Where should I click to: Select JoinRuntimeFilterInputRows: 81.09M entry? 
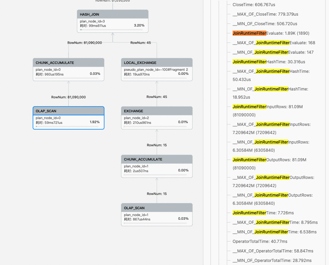click(x=267, y=111)
